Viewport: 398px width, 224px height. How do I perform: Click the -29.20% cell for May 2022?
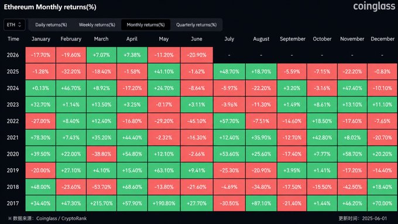pyautogui.click(x=164, y=121)
